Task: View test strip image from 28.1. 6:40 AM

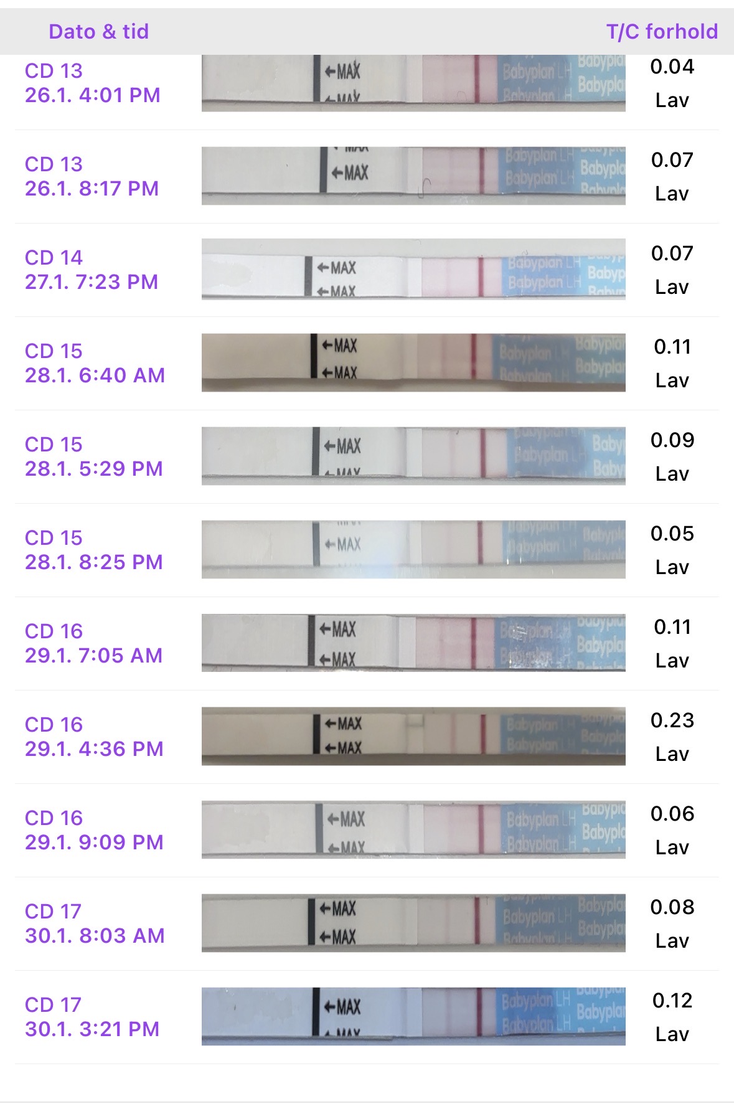Action: coord(413,362)
